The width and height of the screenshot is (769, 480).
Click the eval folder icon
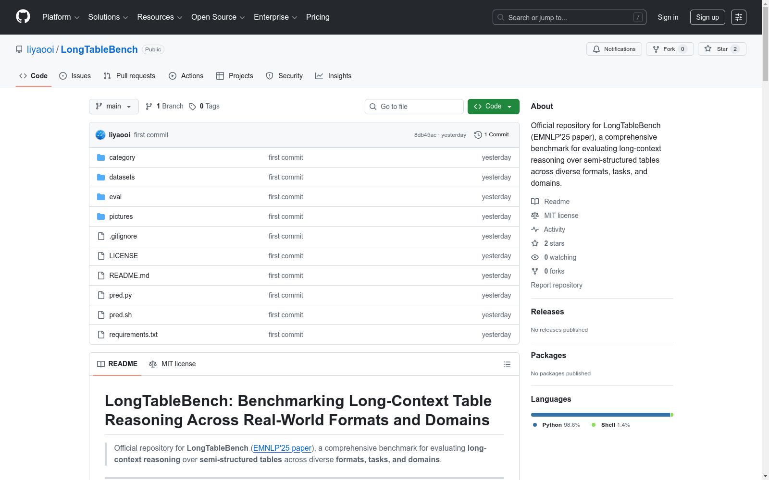click(101, 197)
